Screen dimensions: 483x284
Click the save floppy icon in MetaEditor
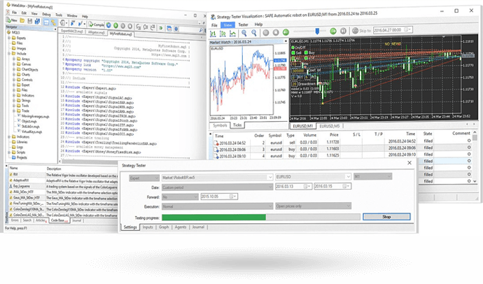tap(30, 21)
